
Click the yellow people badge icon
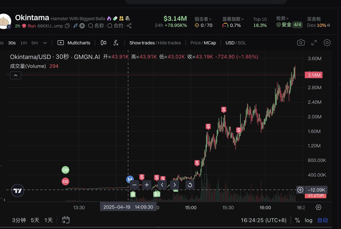[122, 18]
